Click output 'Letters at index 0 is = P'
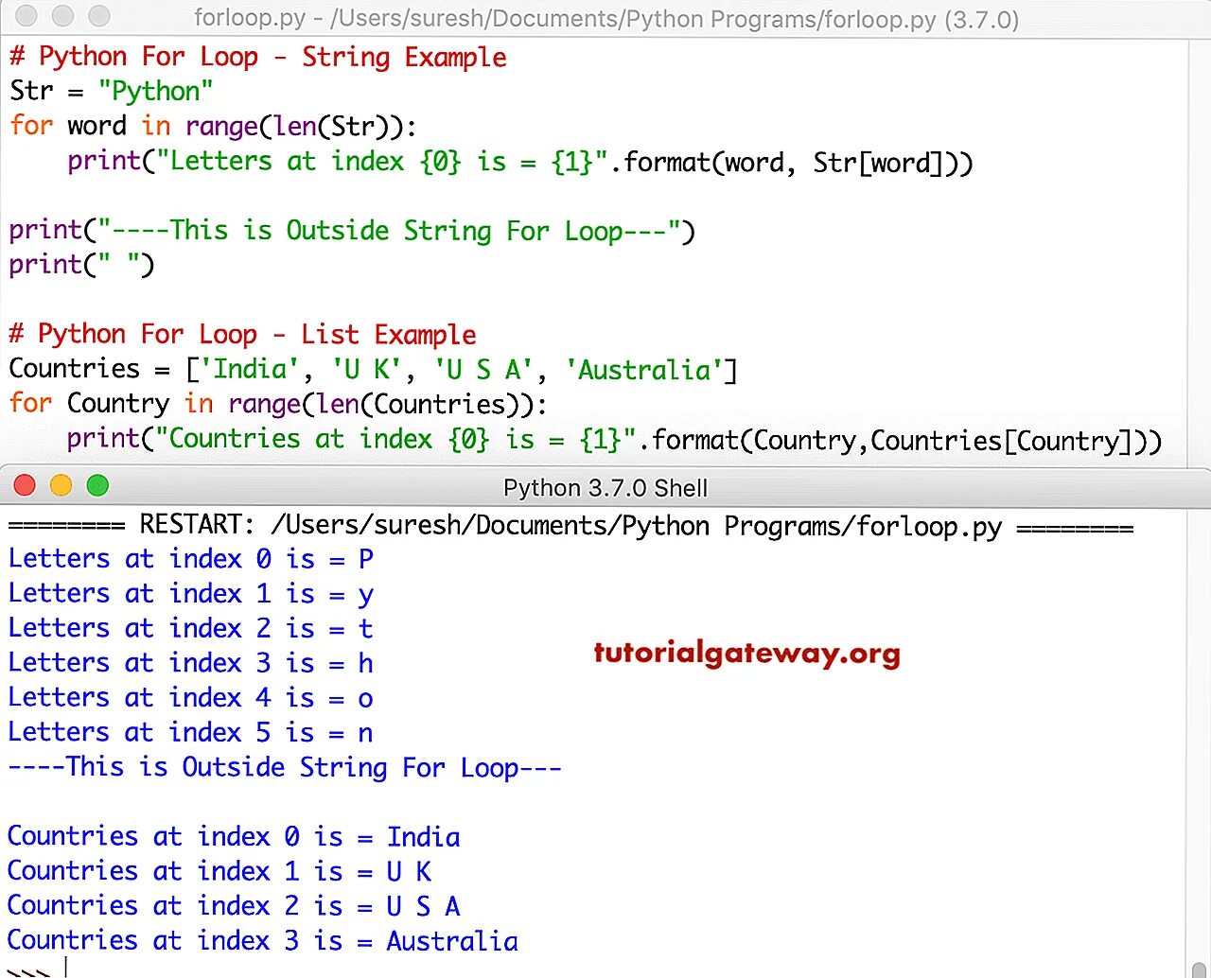 (191, 559)
